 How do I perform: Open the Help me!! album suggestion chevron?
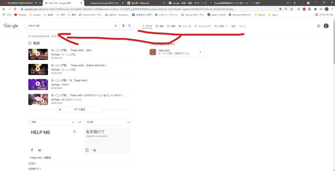tap(200, 52)
